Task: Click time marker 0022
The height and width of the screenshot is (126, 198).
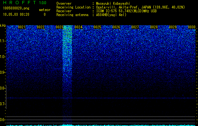Action: (41, 27)
